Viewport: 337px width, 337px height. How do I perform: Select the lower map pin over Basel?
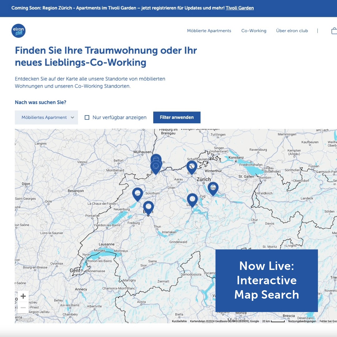pos(156,168)
